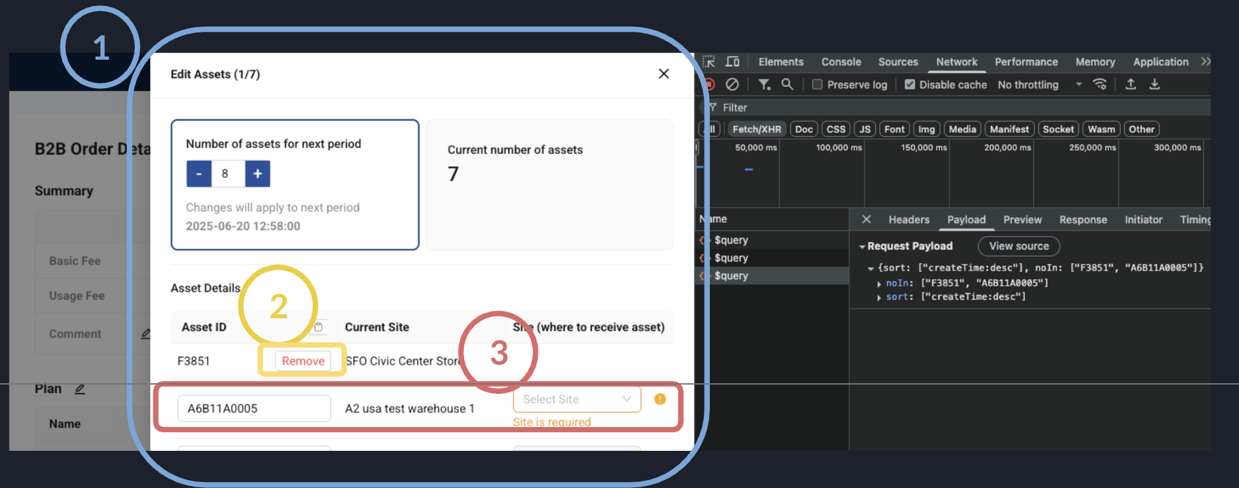Click the 250,000 ms timeline marker

tap(1092, 147)
